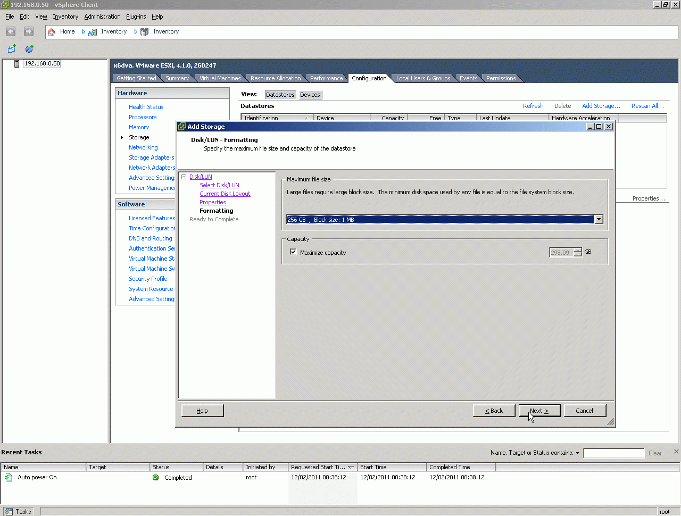681x516 pixels.
Task: Switch to the Local Users & Groups tab
Action: 423,78
